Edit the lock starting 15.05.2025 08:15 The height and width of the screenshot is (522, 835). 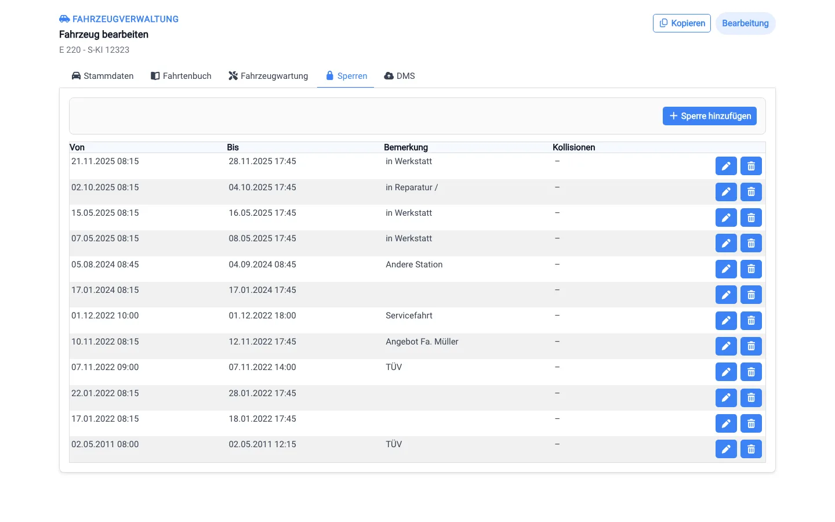click(726, 217)
